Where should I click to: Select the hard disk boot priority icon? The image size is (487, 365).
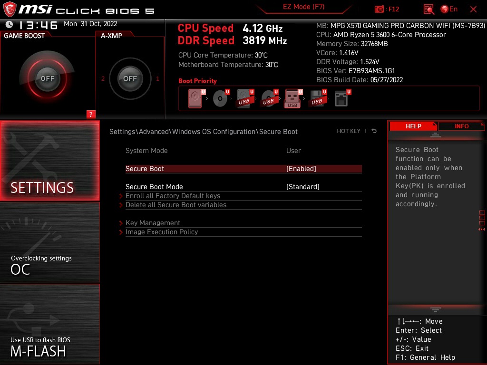click(x=196, y=98)
